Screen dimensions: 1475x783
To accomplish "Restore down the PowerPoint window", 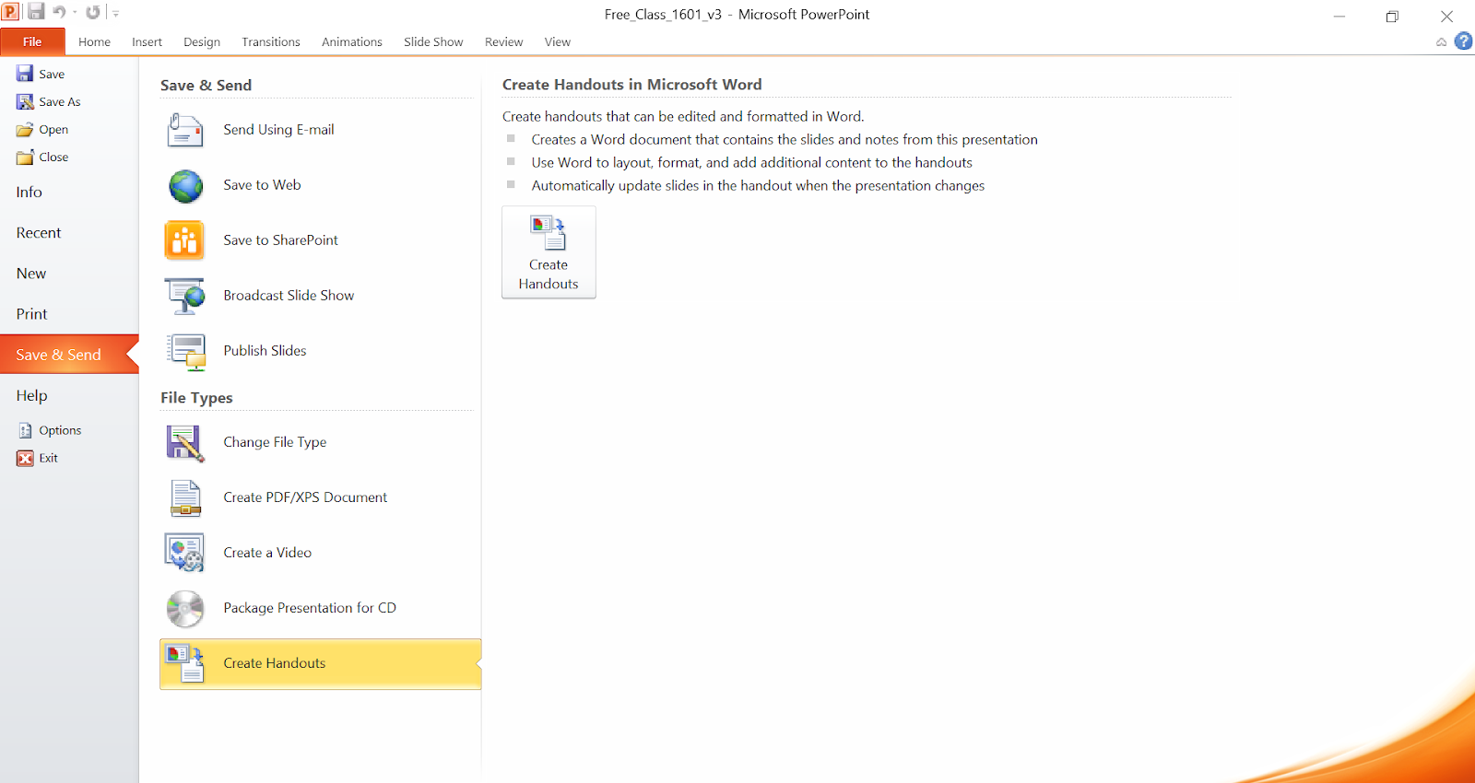I will point(1392,16).
